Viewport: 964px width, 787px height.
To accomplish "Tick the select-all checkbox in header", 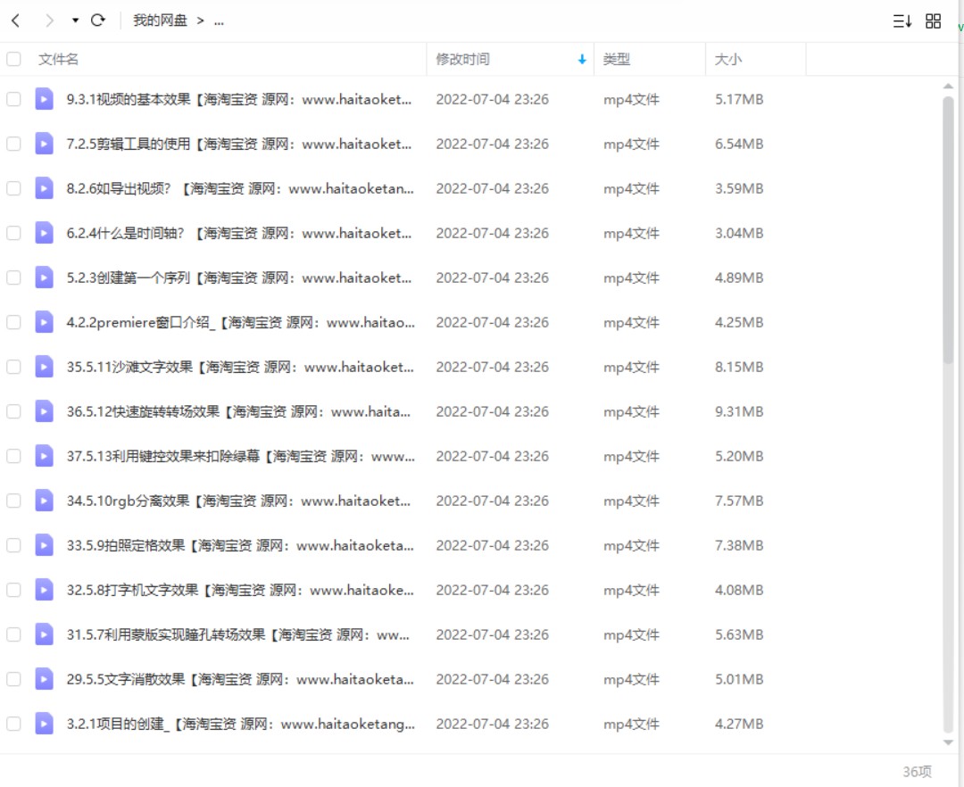I will (x=13, y=59).
